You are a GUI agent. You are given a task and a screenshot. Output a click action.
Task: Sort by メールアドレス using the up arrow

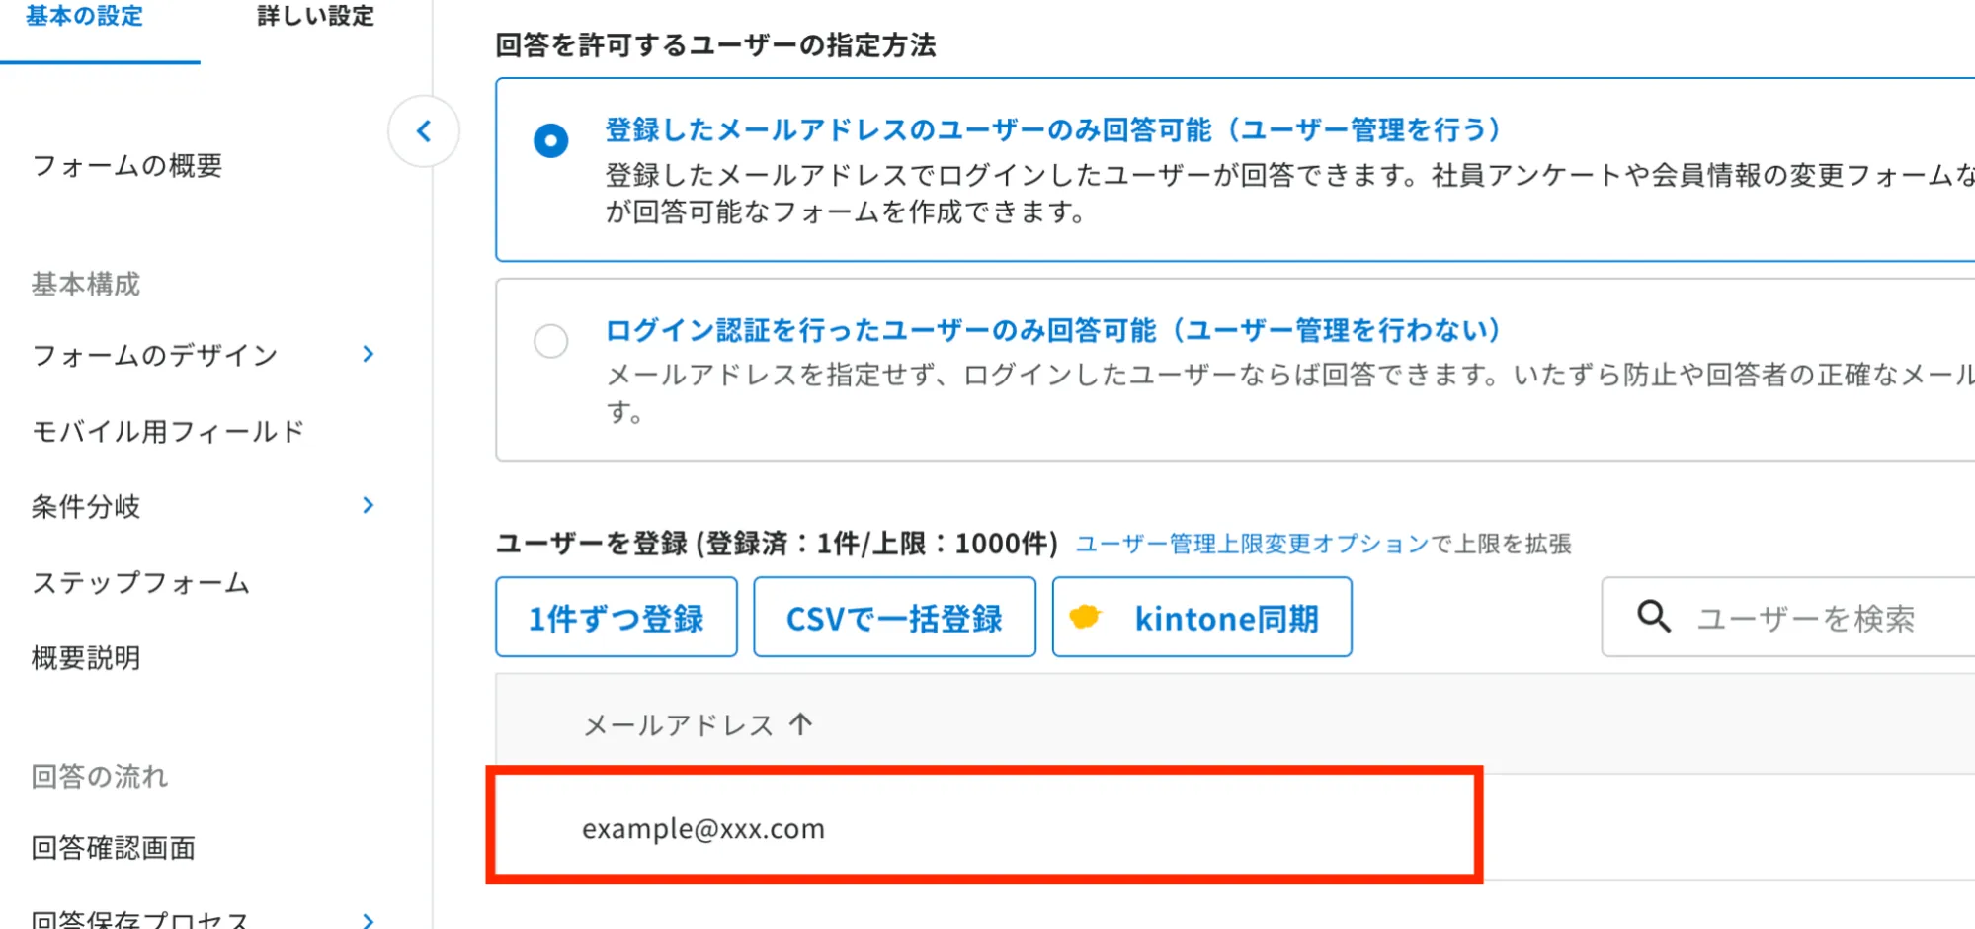800,724
